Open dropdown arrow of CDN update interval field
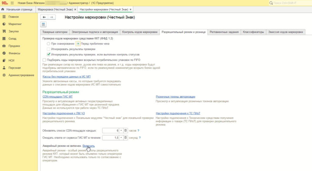312x171 pixels. (121, 131)
